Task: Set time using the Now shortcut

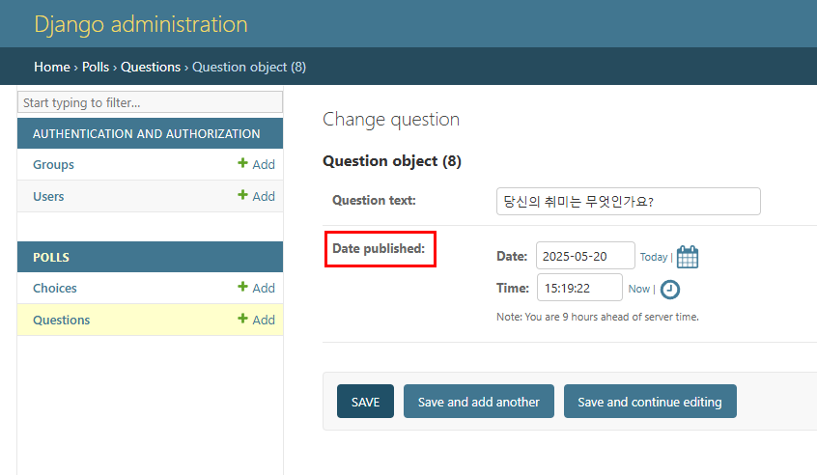Action: coord(638,289)
